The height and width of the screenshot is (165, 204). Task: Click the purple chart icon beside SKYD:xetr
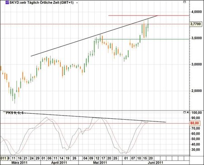(7, 3)
